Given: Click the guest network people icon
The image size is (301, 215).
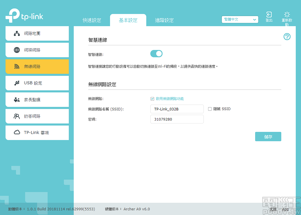Looking at the screenshot, I should [x=17, y=116].
